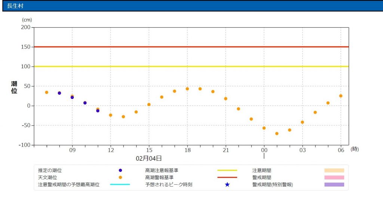This screenshot has height=197, width=383.
Task: Select the 注意期間 peach color swatch
Action: pyautogui.click(x=334, y=171)
